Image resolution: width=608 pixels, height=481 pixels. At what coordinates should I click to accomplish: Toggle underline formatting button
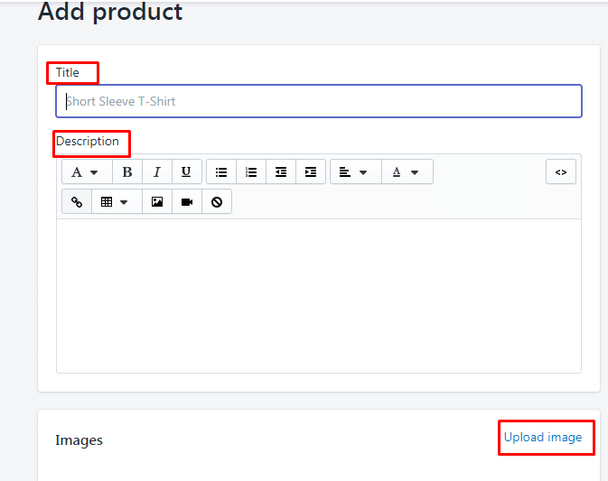(186, 171)
